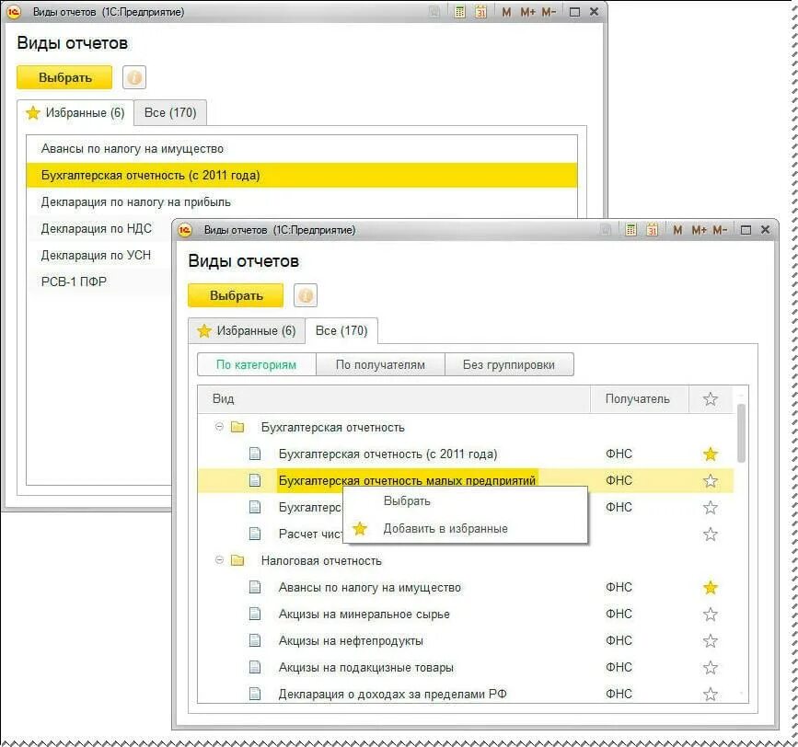This screenshot has height=747, width=798.
Task: Click the Получатель column header
Action: pyautogui.click(x=639, y=398)
